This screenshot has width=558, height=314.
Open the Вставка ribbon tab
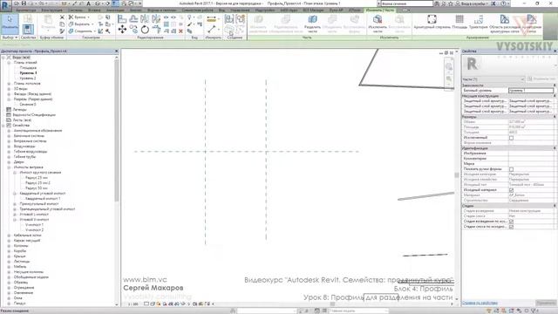(94, 10)
